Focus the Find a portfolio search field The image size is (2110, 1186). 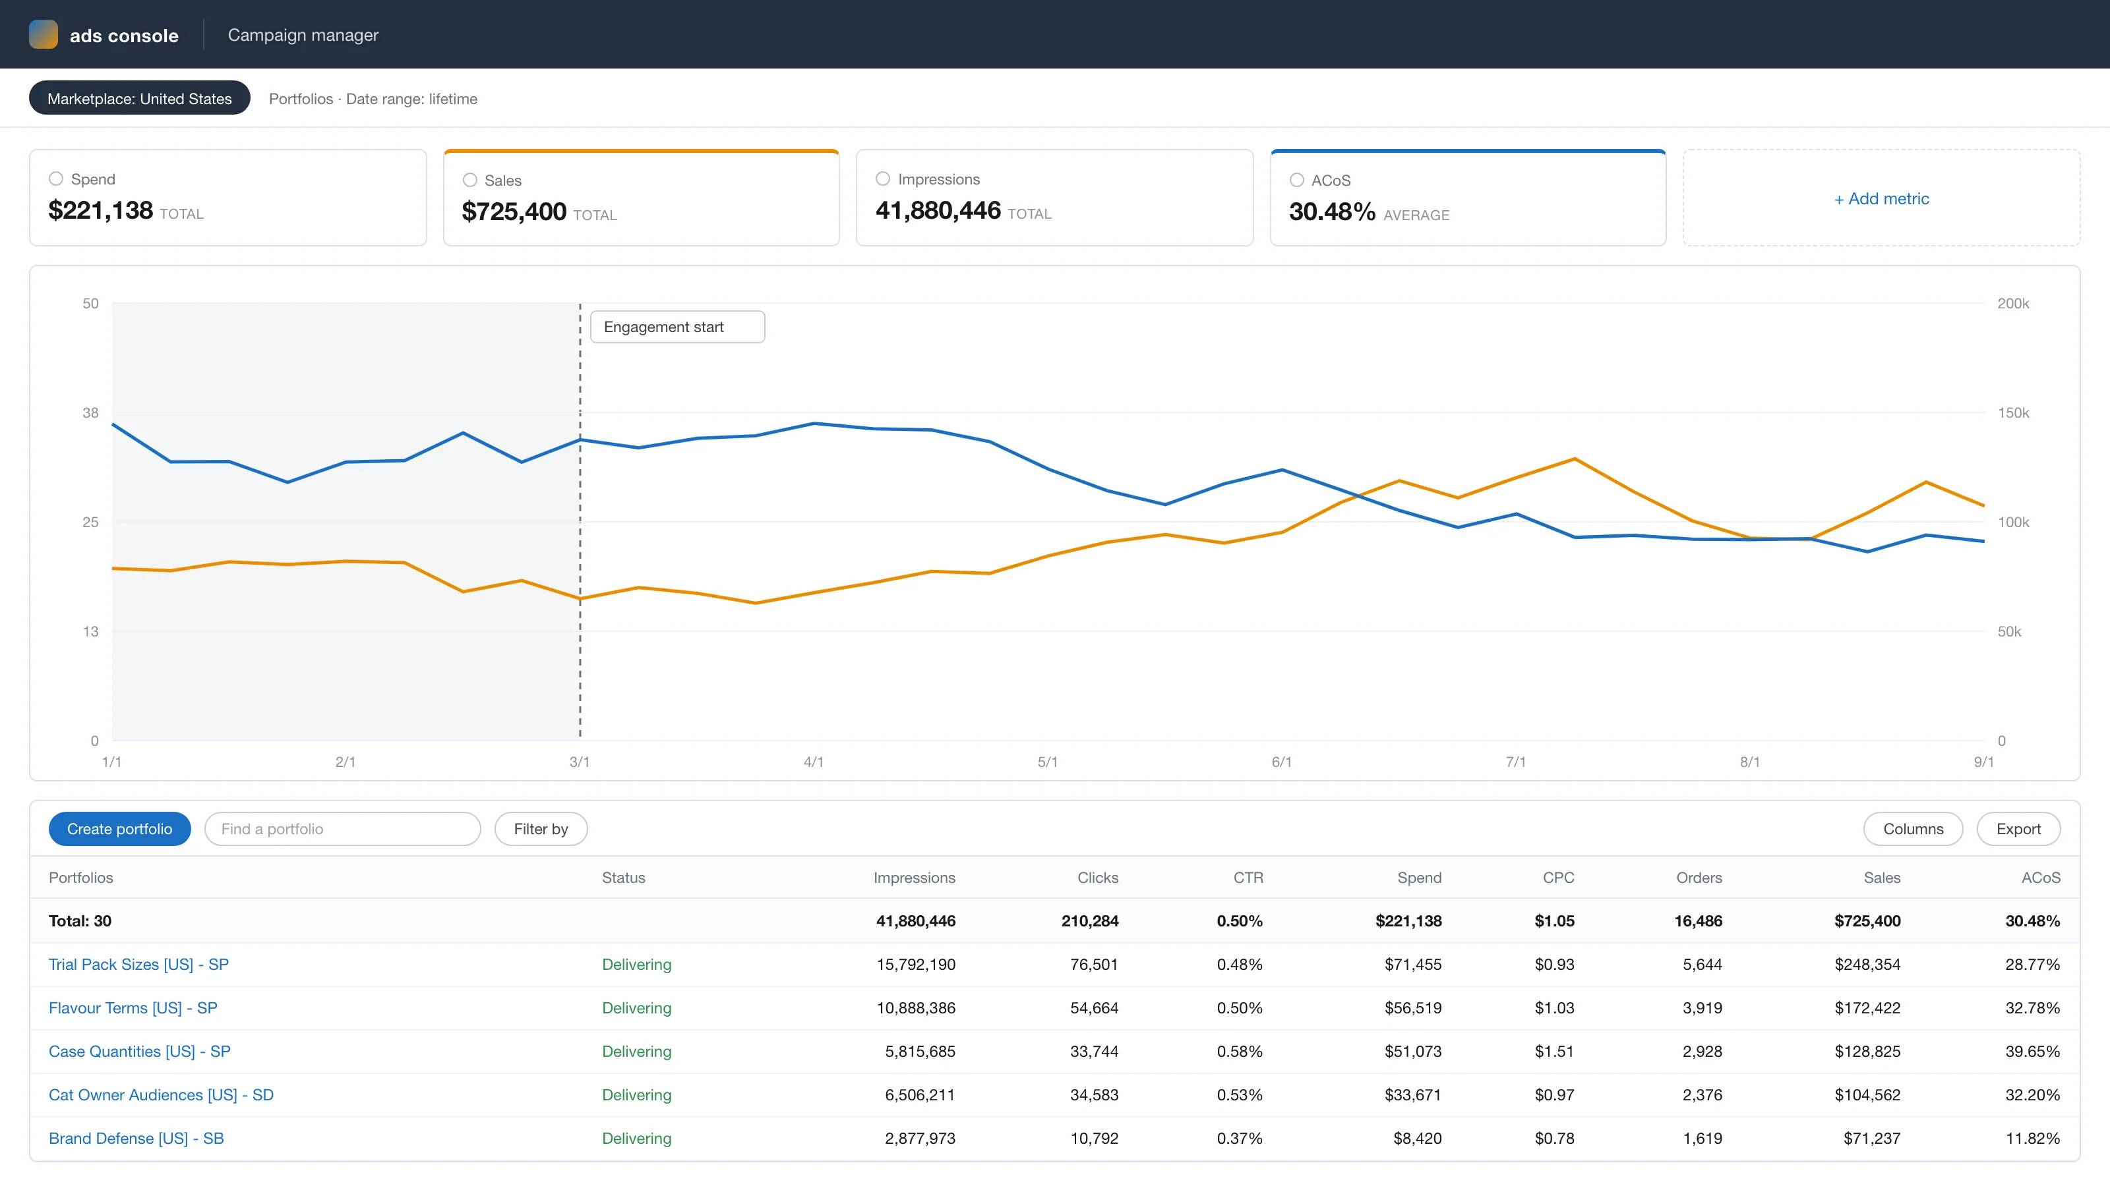click(x=342, y=828)
